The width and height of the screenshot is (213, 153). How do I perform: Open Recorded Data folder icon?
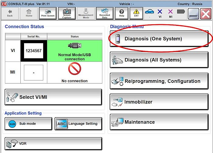pyautogui.click(x=105, y=13)
